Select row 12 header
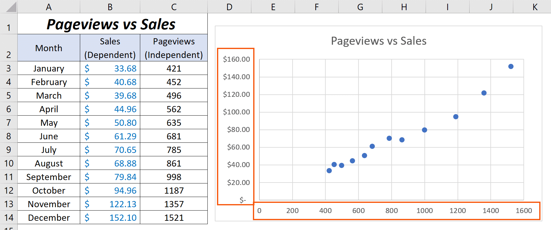Viewport: 551px width, 230px height. [9, 190]
